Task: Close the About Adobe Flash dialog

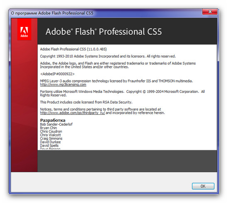Action: pyautogui.click(x=210, y=12)
